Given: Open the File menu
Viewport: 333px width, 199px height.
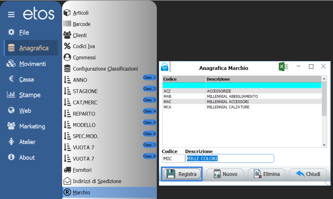Looking at the screenshot, I should (24, 33).
